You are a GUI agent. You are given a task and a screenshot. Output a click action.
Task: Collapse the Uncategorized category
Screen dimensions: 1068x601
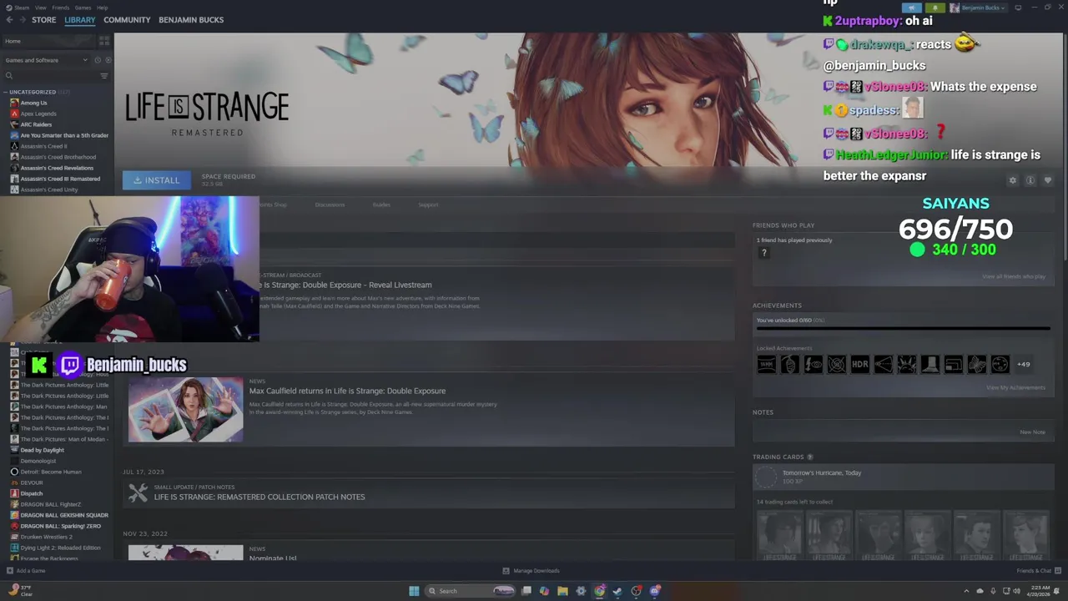[x=5, y=92]
